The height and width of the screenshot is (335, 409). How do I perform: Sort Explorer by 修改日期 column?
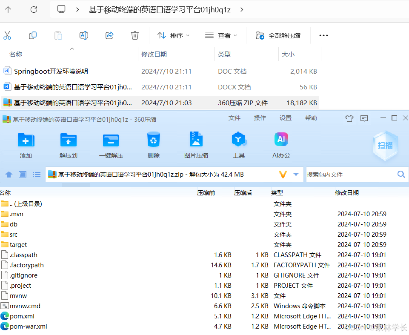154,54
